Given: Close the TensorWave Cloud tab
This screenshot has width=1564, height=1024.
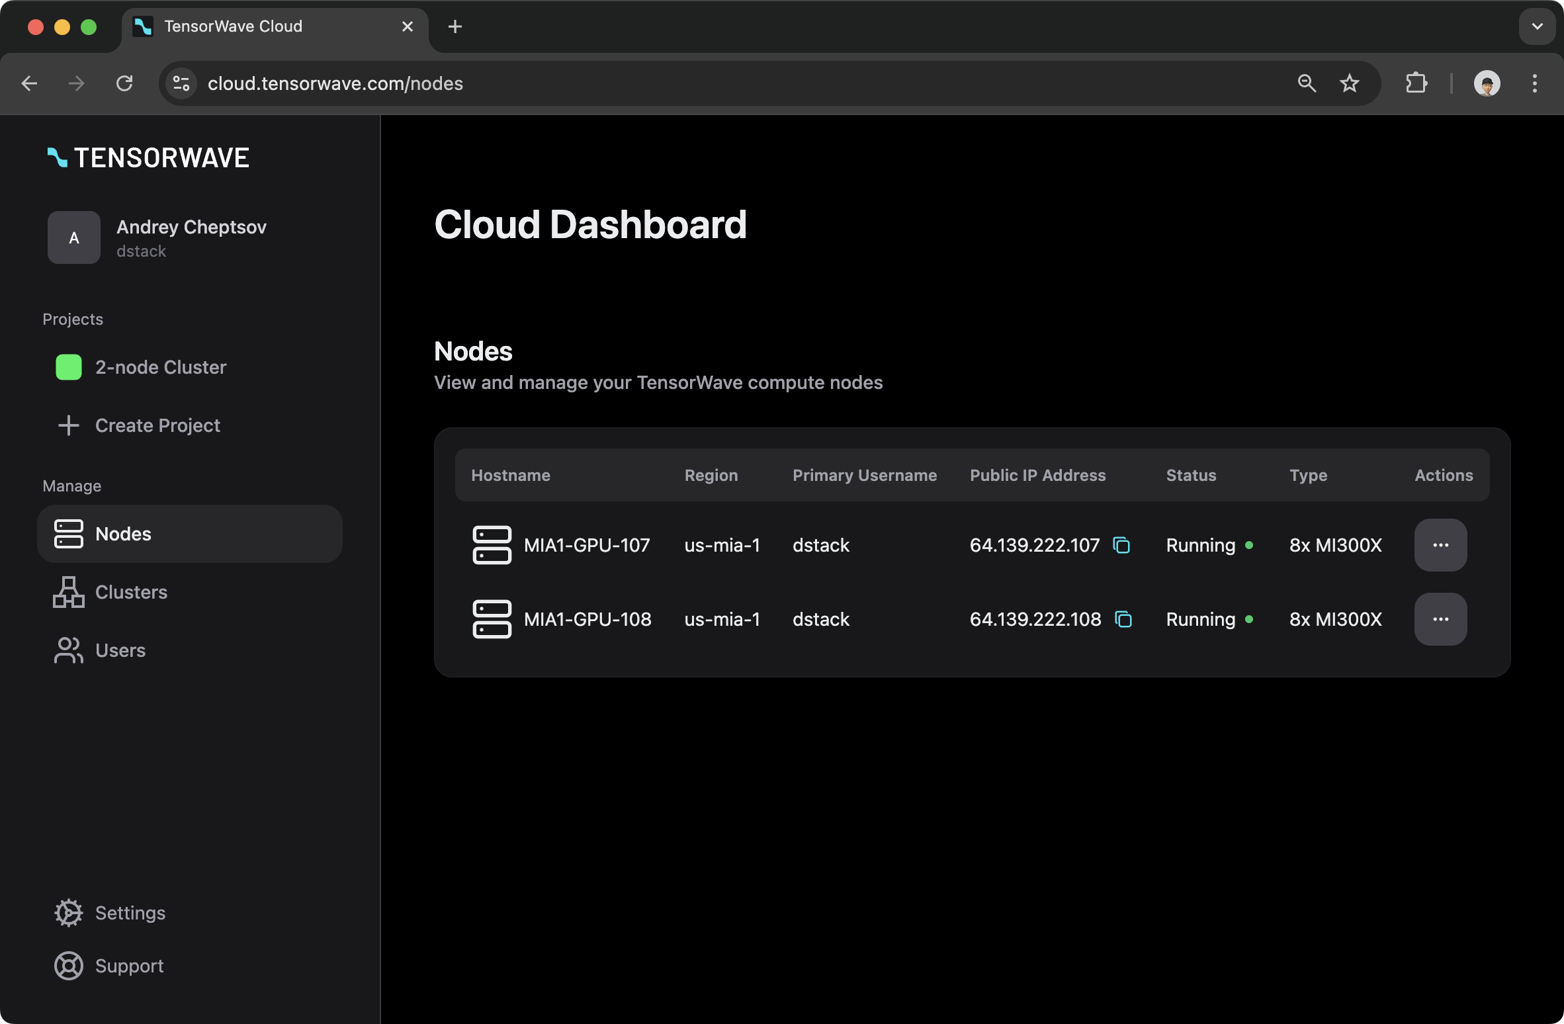Looking at the screenshot, I should (x=408, y=26).
